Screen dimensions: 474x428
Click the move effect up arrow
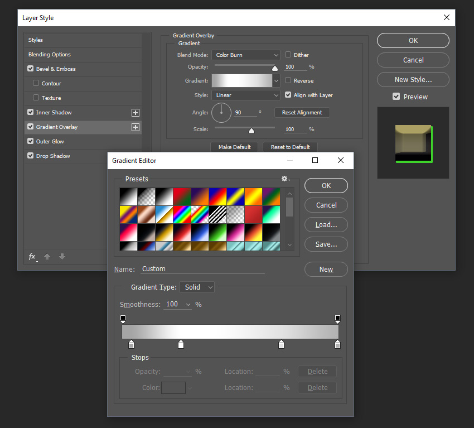pyautogui.click(x=47, y=257)
